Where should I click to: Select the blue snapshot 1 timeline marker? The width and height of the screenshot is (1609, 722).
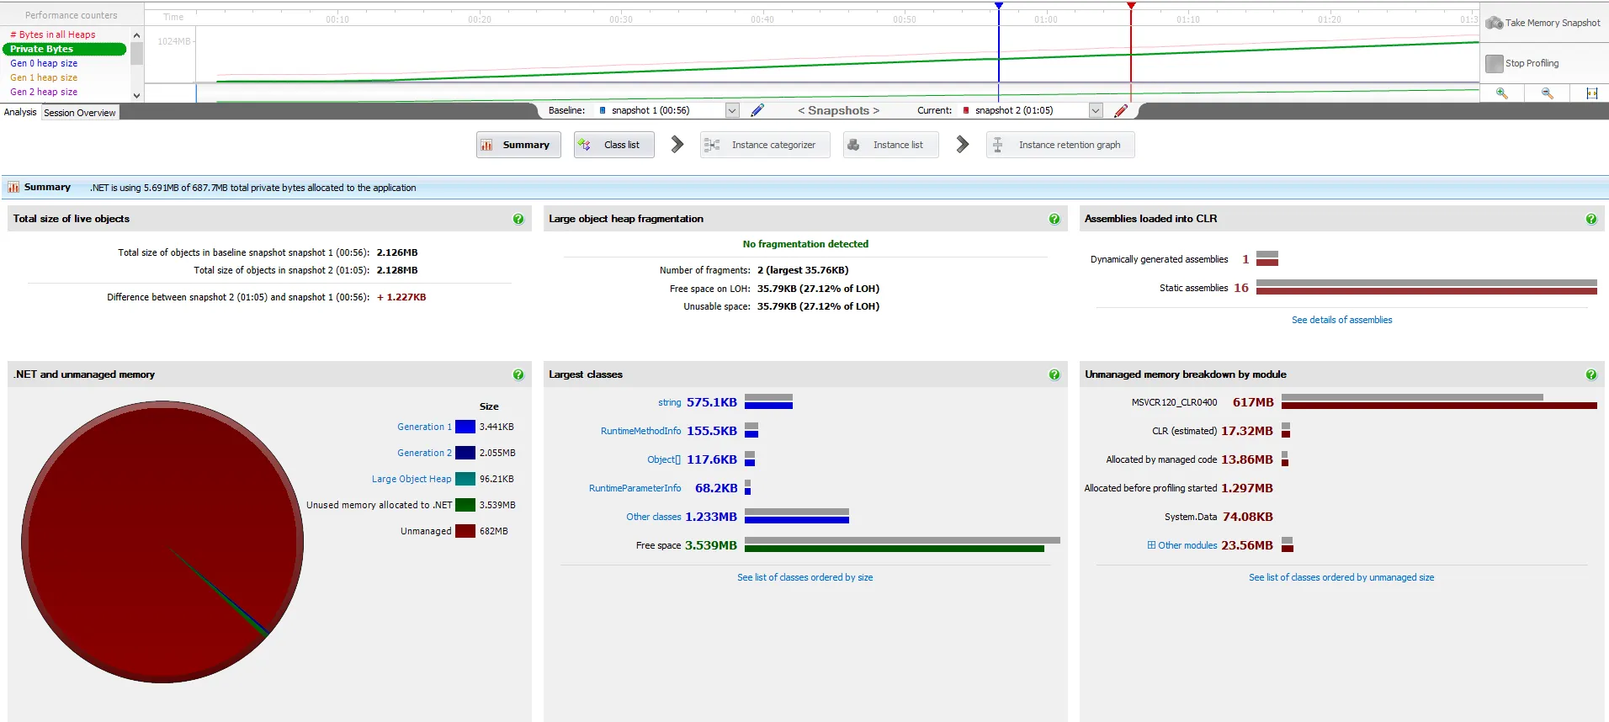pyautogui.click(x=999, y=6)
